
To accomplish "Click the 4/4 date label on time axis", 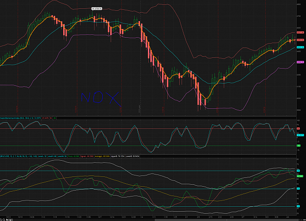I will [288, 217].
